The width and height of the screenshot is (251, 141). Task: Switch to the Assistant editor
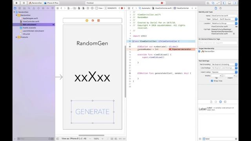point(213,3)
